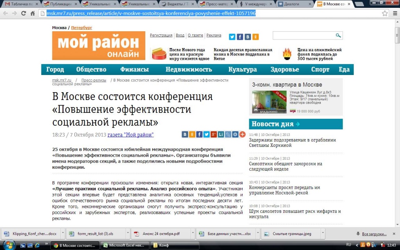This screenshot has height=250, width=400.
Task: Share article via LiveInternet Li icon
Action: (x=221, y=134)
